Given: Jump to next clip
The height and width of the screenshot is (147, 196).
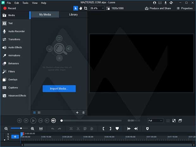Looking at the screenshot, I should (47, 121).
